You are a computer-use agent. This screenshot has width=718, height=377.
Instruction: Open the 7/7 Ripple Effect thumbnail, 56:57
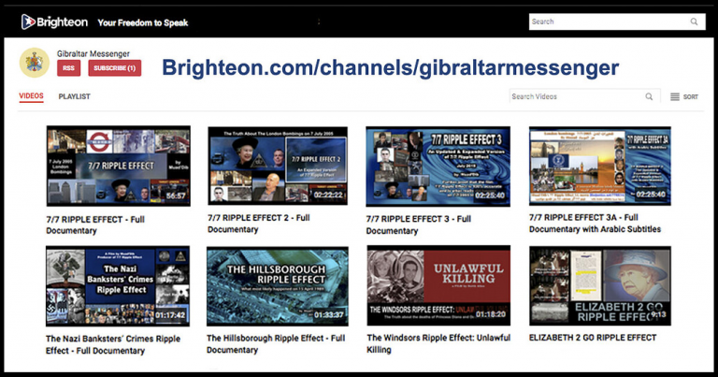[118, 166]
